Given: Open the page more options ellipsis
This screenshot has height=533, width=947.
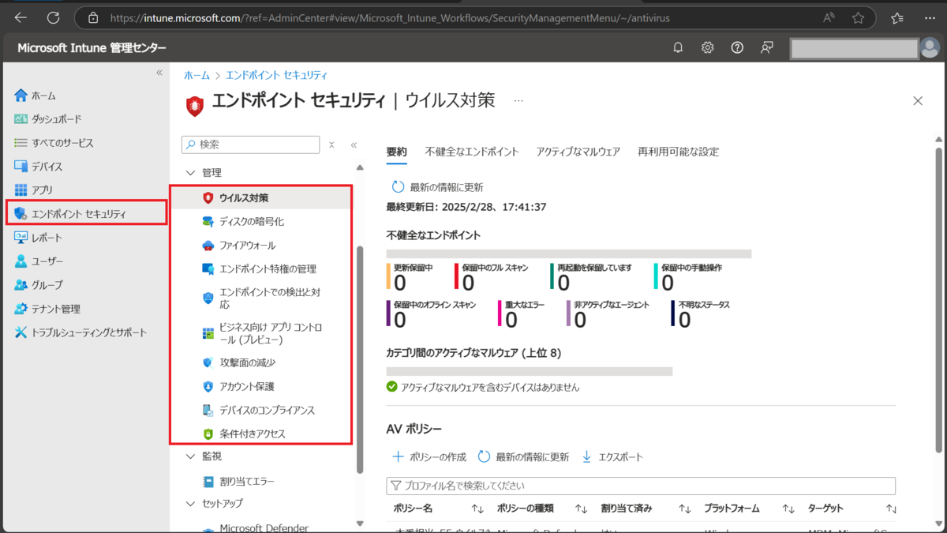Looking at the screenshot, I should pyautogui.click(x=518, y=101).
